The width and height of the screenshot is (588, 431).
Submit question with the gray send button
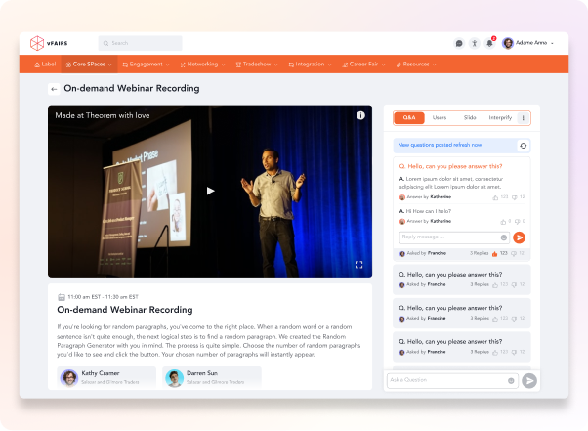[529, 381]
